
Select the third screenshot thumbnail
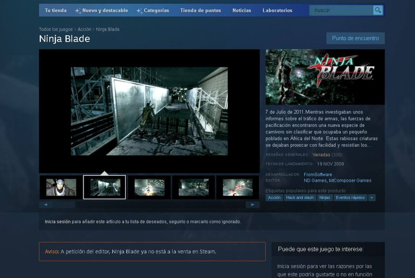click(x=149, y=187)
